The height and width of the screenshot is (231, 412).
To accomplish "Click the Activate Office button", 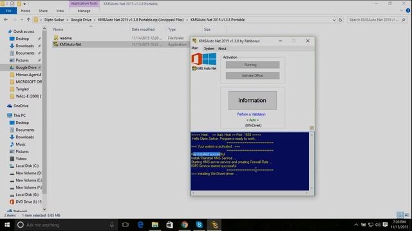I will 252,76.
